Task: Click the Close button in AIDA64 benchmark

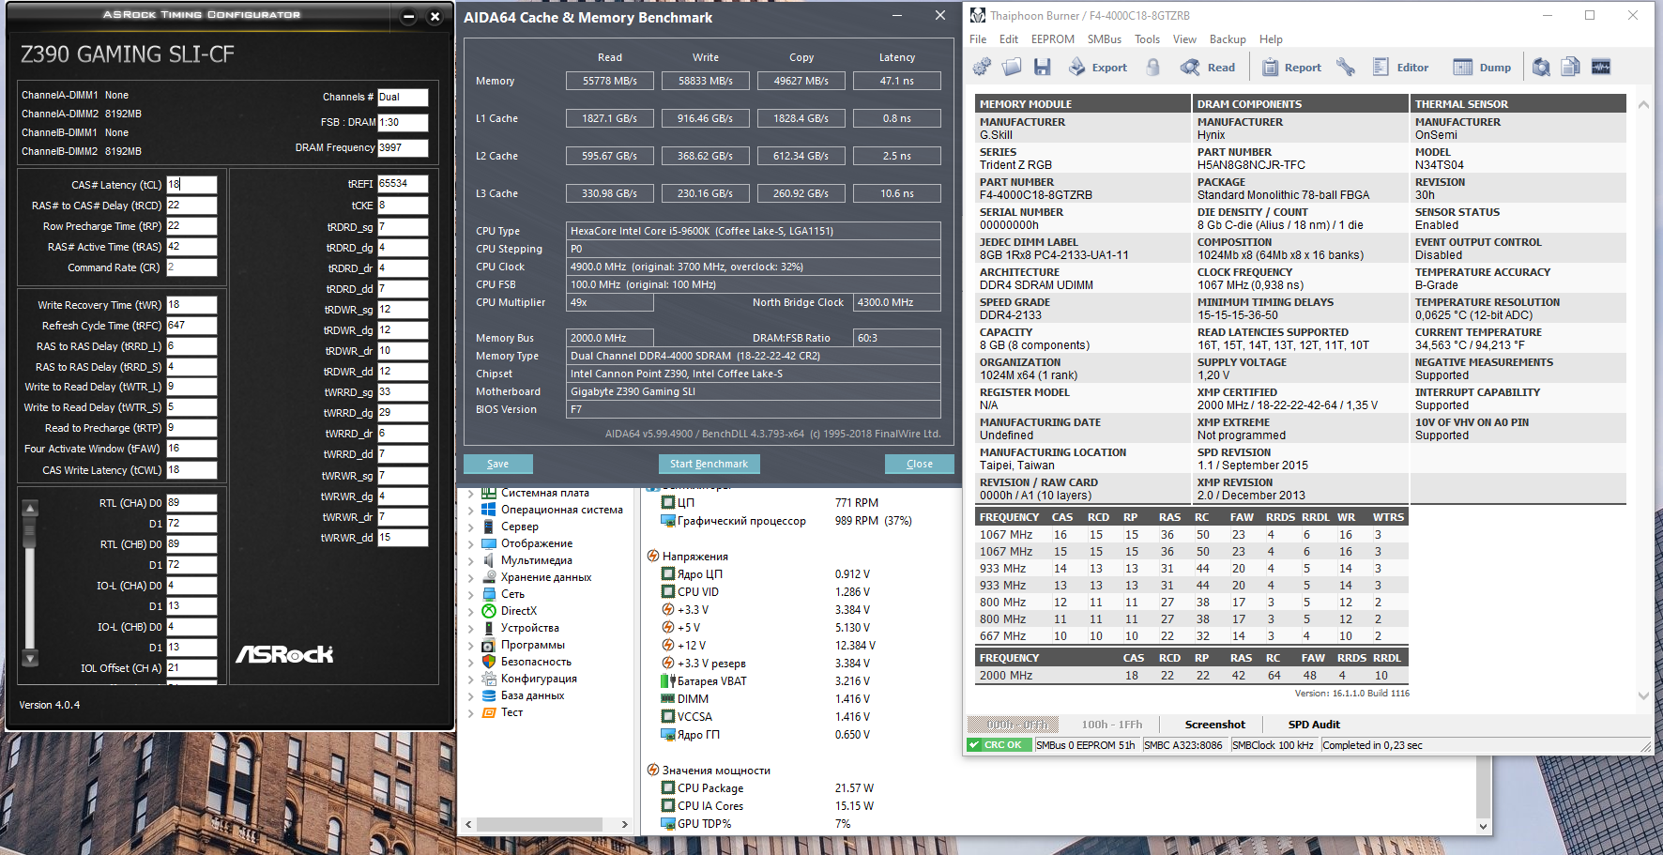Action: tap(920, 464)
